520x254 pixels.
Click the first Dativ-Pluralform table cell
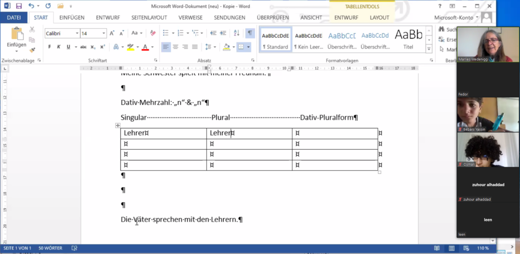(x=335, y=133)
